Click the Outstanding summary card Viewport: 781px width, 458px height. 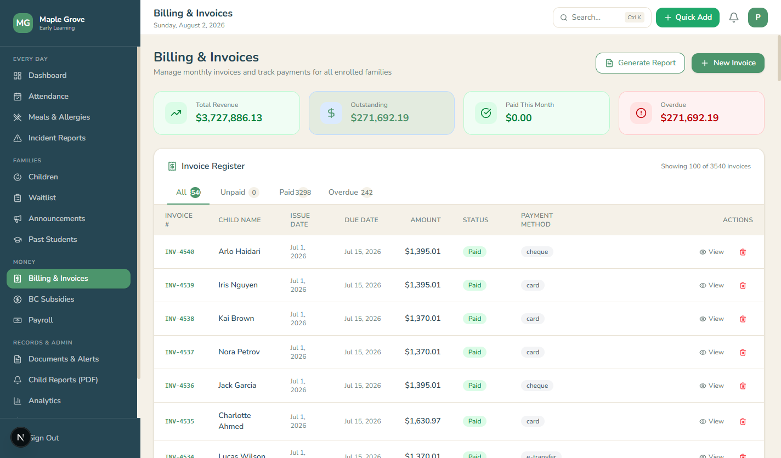[x=382, y=113]
